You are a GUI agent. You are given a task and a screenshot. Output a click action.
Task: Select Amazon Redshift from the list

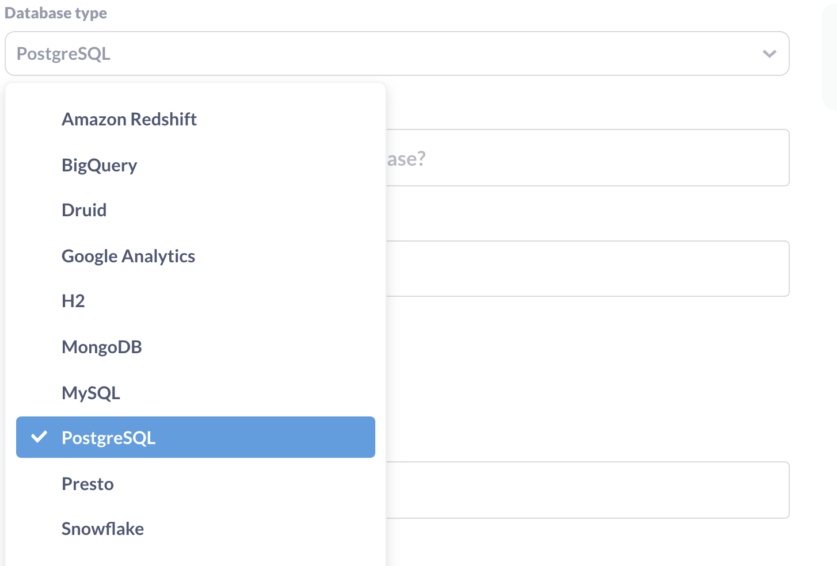[x=129, y=119]
